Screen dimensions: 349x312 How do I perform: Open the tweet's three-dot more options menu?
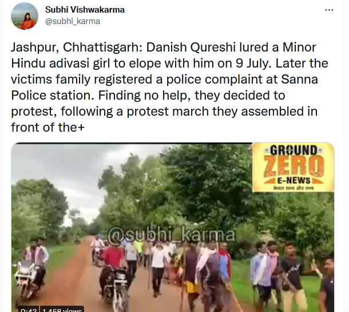click(x=329, y=10)
